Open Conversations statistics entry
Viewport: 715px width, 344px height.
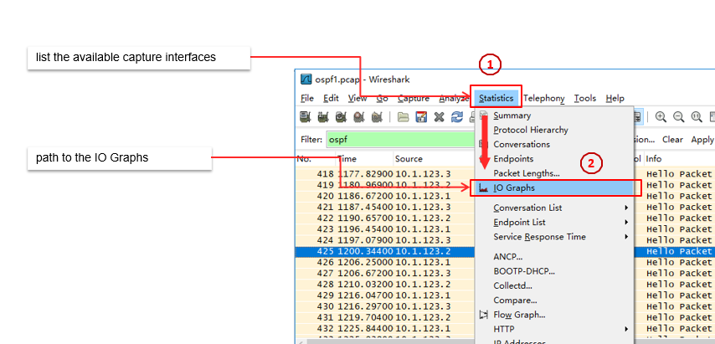tap(554, 145)
